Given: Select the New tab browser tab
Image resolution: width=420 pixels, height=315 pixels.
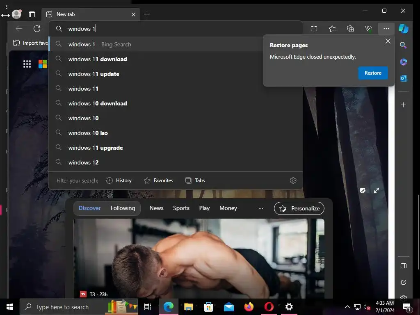Looking at the screenshot, I should [x=91, y=14].
